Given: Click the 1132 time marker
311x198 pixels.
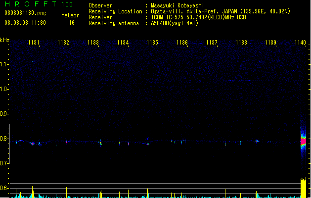Looking at the screenshot, I should pos(63,42).
